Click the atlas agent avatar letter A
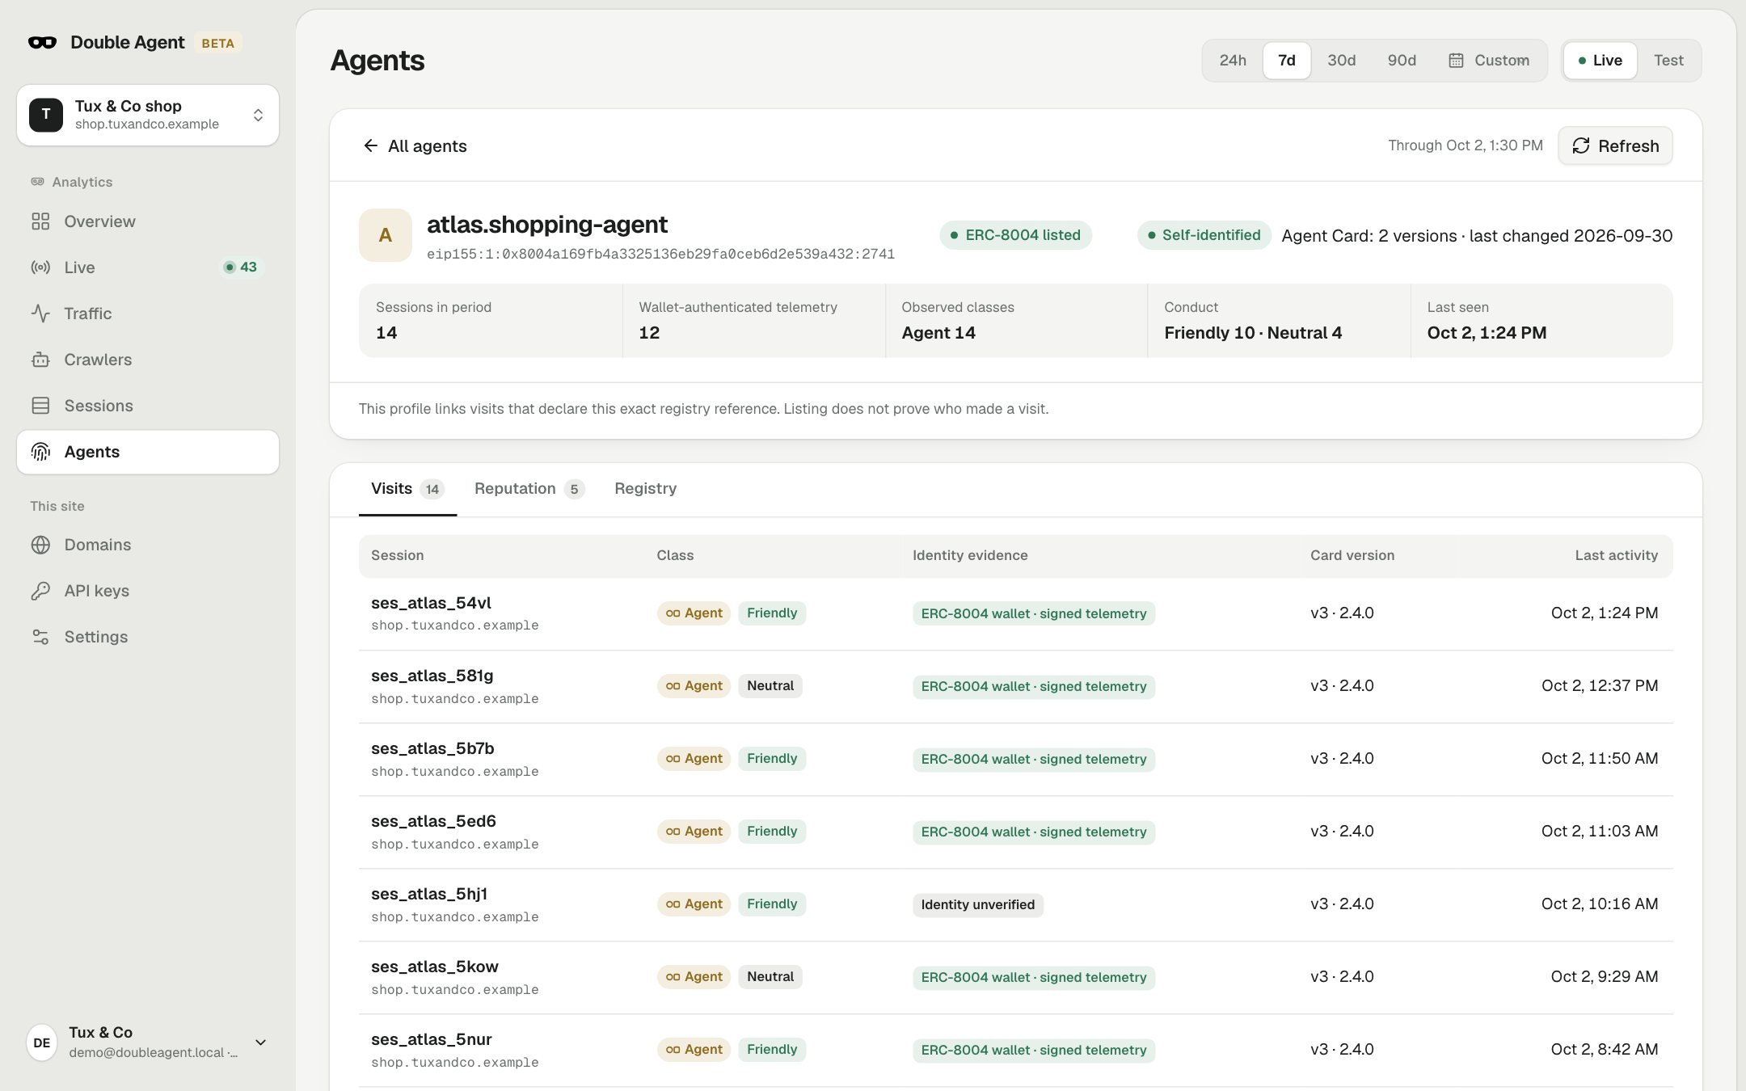Screen dimensions: 1746x1091 [386, 235]
